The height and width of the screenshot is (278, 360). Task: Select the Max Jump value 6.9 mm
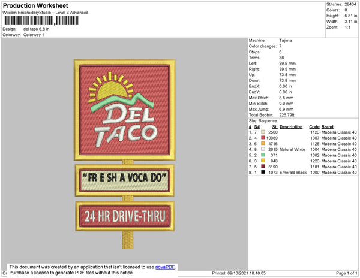286,109
